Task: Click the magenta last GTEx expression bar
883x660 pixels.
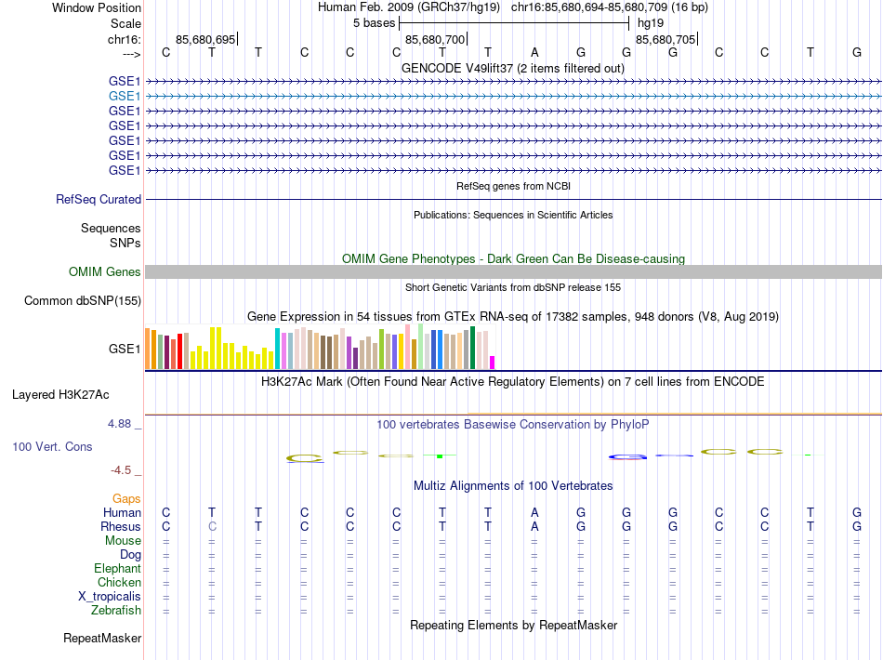Action: [493, 363]
